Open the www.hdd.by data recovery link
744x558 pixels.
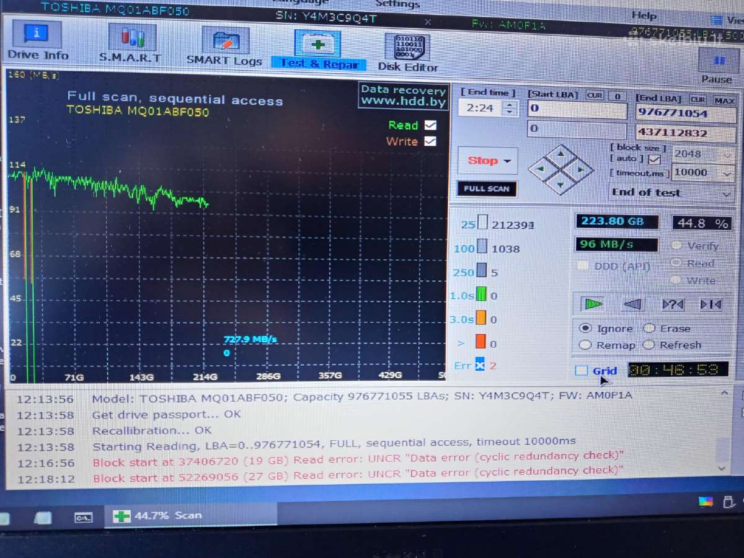[404, 100]
